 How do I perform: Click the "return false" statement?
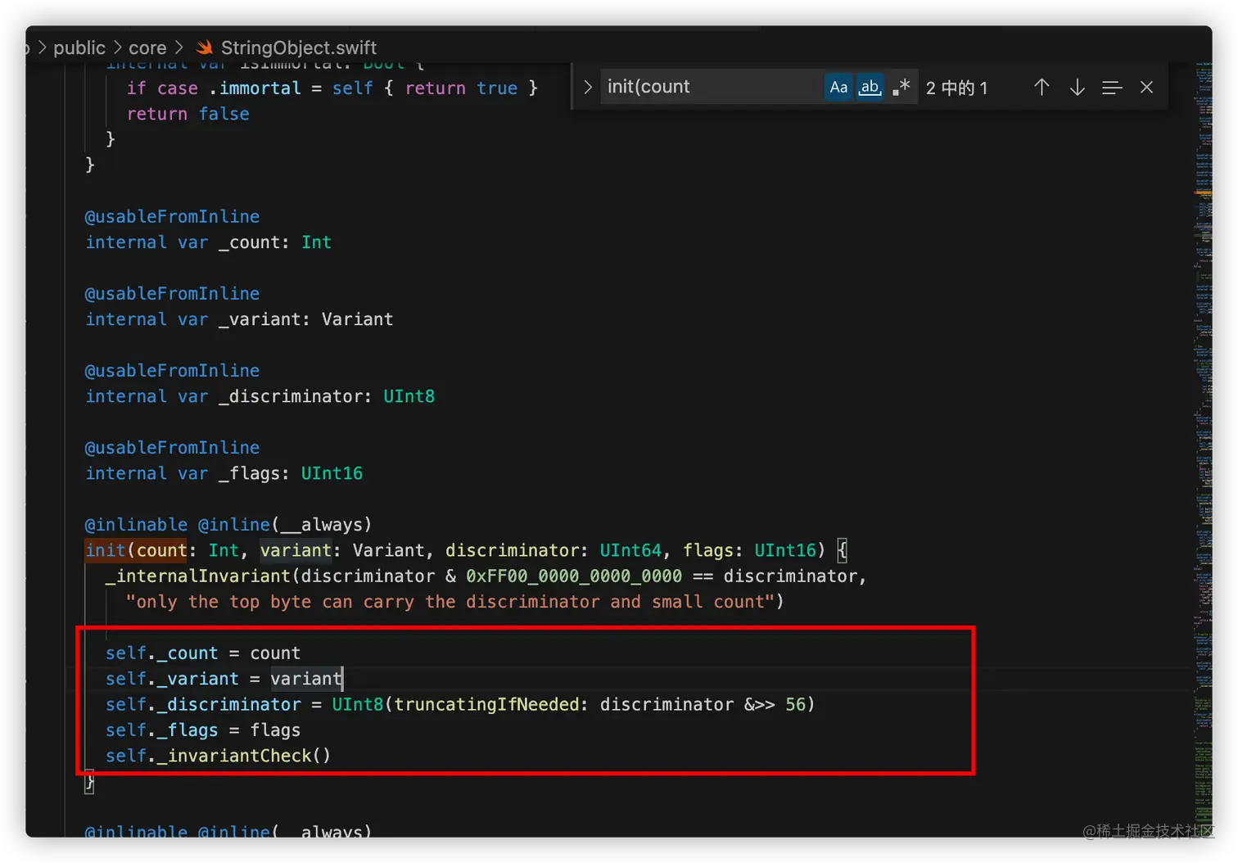click(x=188, y=114)
